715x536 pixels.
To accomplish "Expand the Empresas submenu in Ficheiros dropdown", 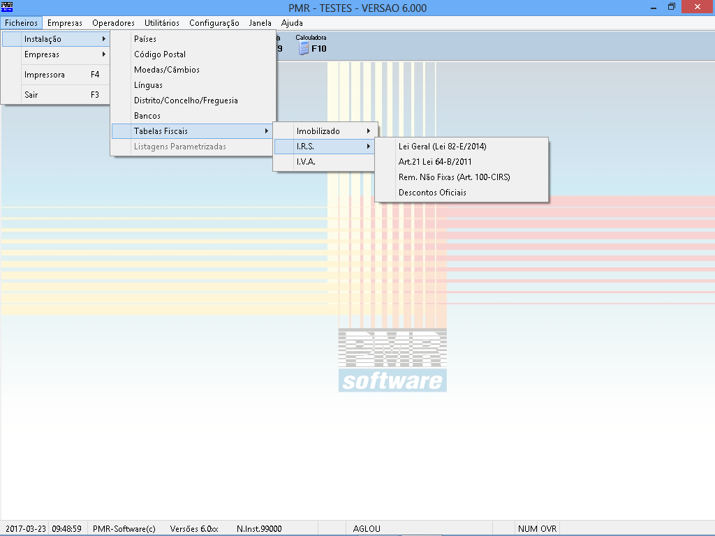I will [x=56, y=54].
